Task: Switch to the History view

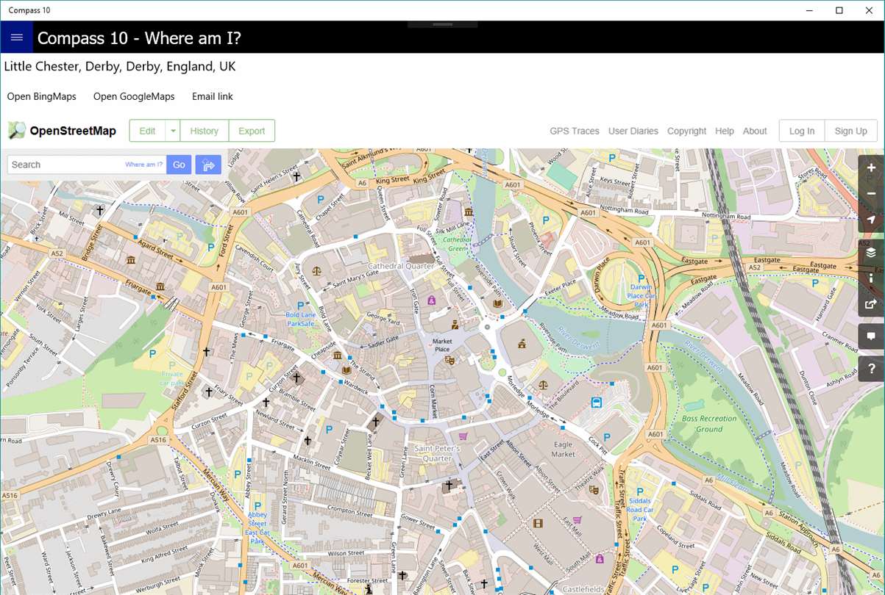Action: click(205, 131)
